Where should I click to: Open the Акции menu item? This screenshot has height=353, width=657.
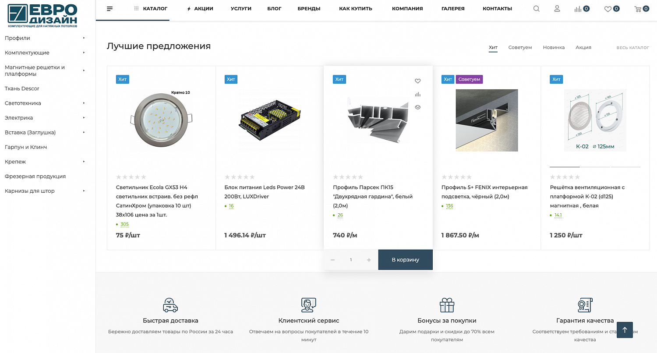[200, 9]
